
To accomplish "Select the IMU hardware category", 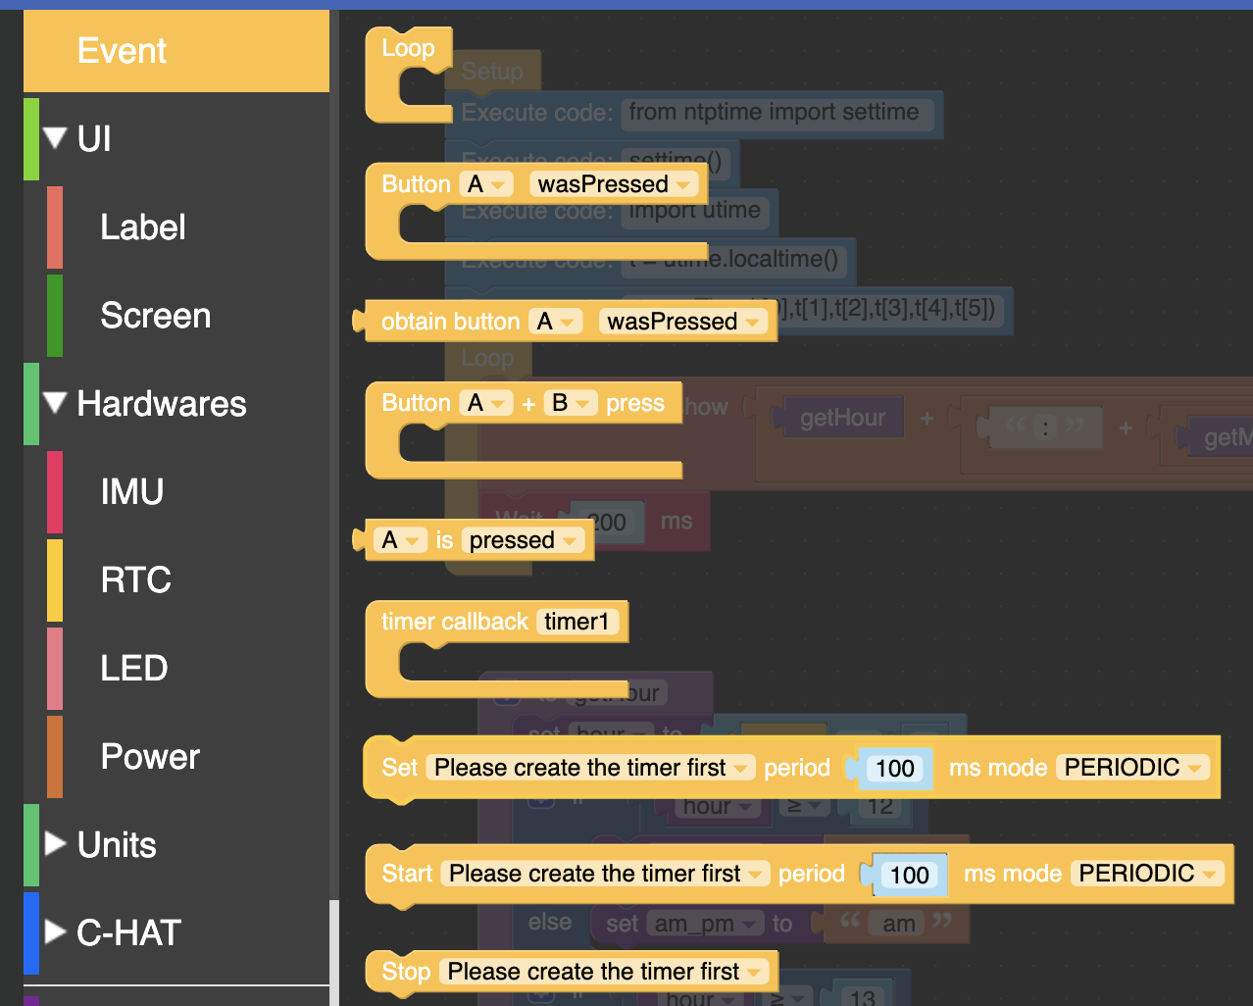I will [x=131, y=491].
